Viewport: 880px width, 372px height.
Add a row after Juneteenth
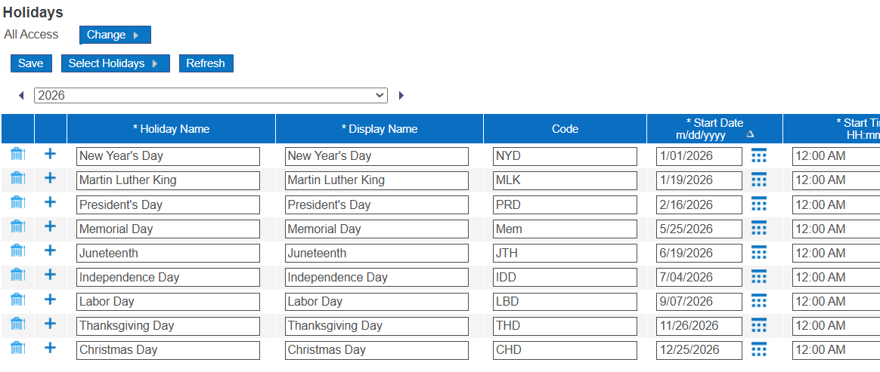50,250
